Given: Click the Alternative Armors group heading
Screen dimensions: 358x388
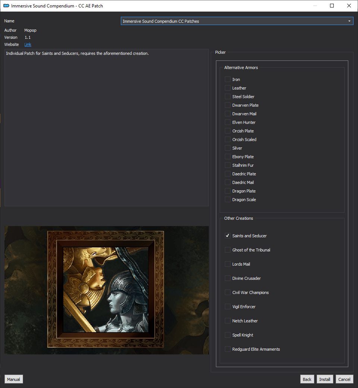Looking at the screenshot, I should point(241,68).
